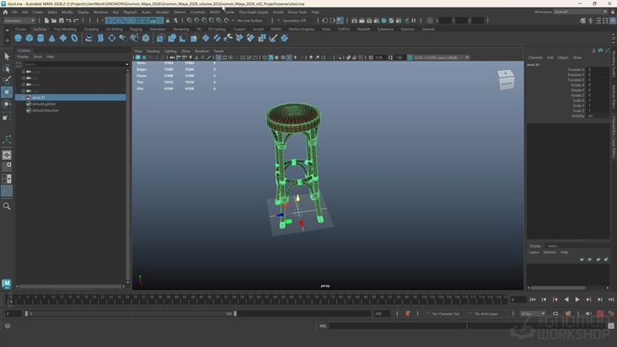
Task: Click the range slider start handle
Action: tap(26, 313)
